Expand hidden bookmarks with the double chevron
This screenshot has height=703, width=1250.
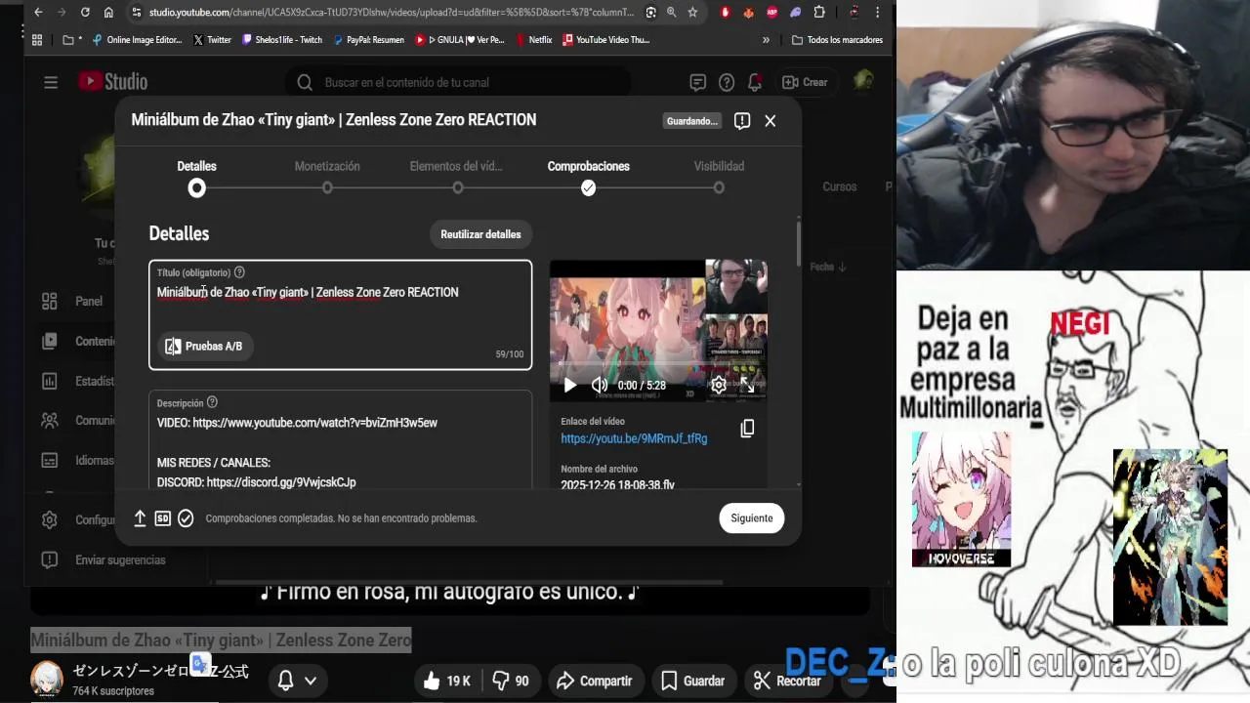point(766,40)
